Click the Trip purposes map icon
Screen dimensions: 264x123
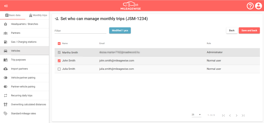pyautogui.click(x=6, y=60)
